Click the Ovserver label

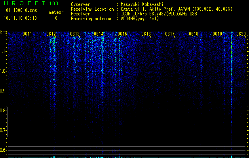(x=80, y=4)
